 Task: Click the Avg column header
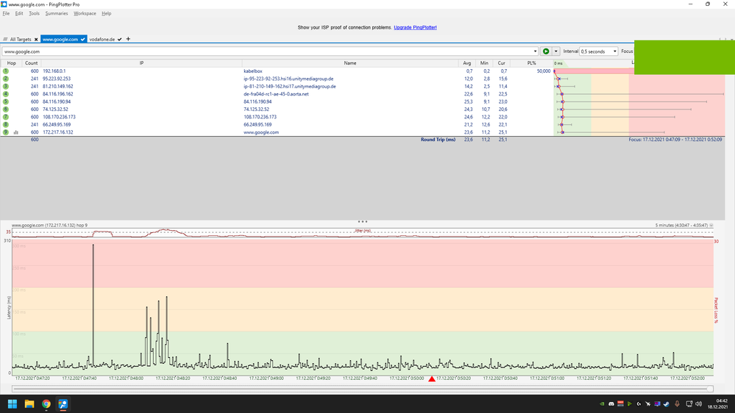[467, 63]
